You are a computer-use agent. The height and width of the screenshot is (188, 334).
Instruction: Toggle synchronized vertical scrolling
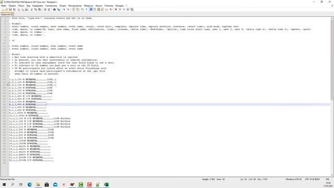(x=73, y=9)
